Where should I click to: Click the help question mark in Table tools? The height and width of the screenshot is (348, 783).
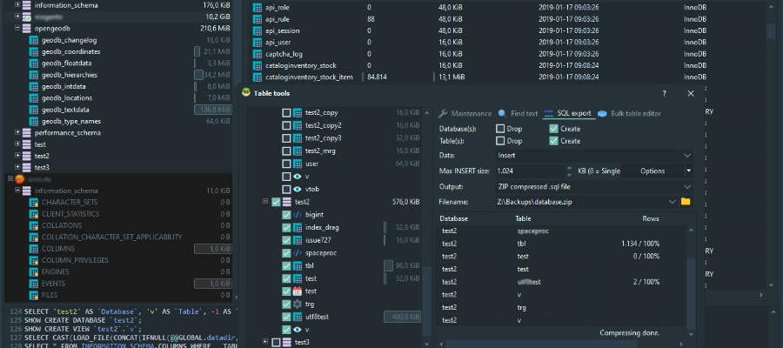(665, 93)
